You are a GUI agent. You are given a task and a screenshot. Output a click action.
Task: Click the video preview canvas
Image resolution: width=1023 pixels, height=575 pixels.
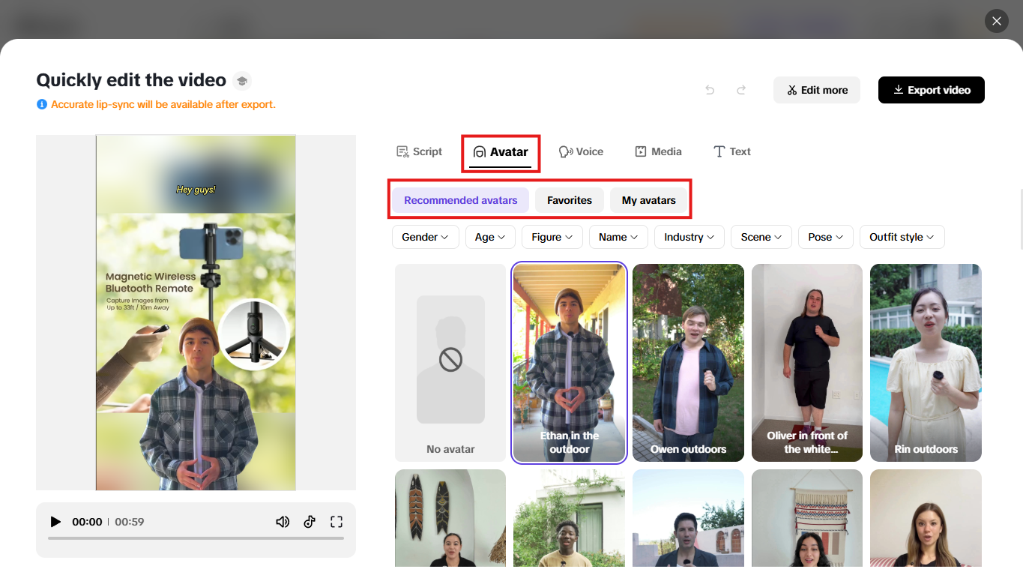tap(196, 313)
